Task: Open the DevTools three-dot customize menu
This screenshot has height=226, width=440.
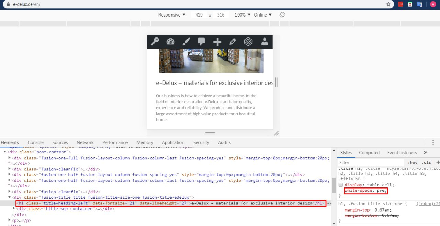Action: 433,142
